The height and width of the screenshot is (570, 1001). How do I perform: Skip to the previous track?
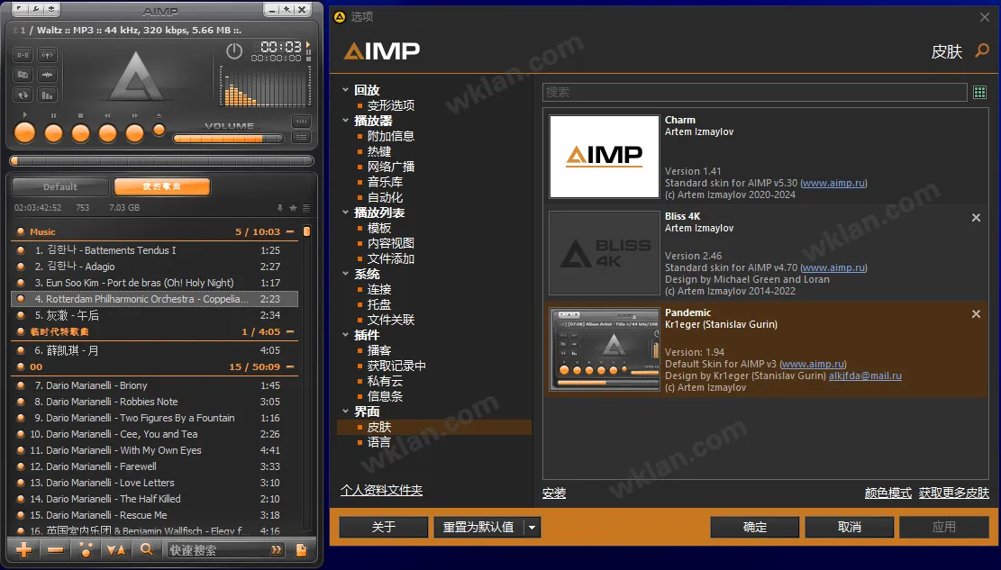(107, 132)
